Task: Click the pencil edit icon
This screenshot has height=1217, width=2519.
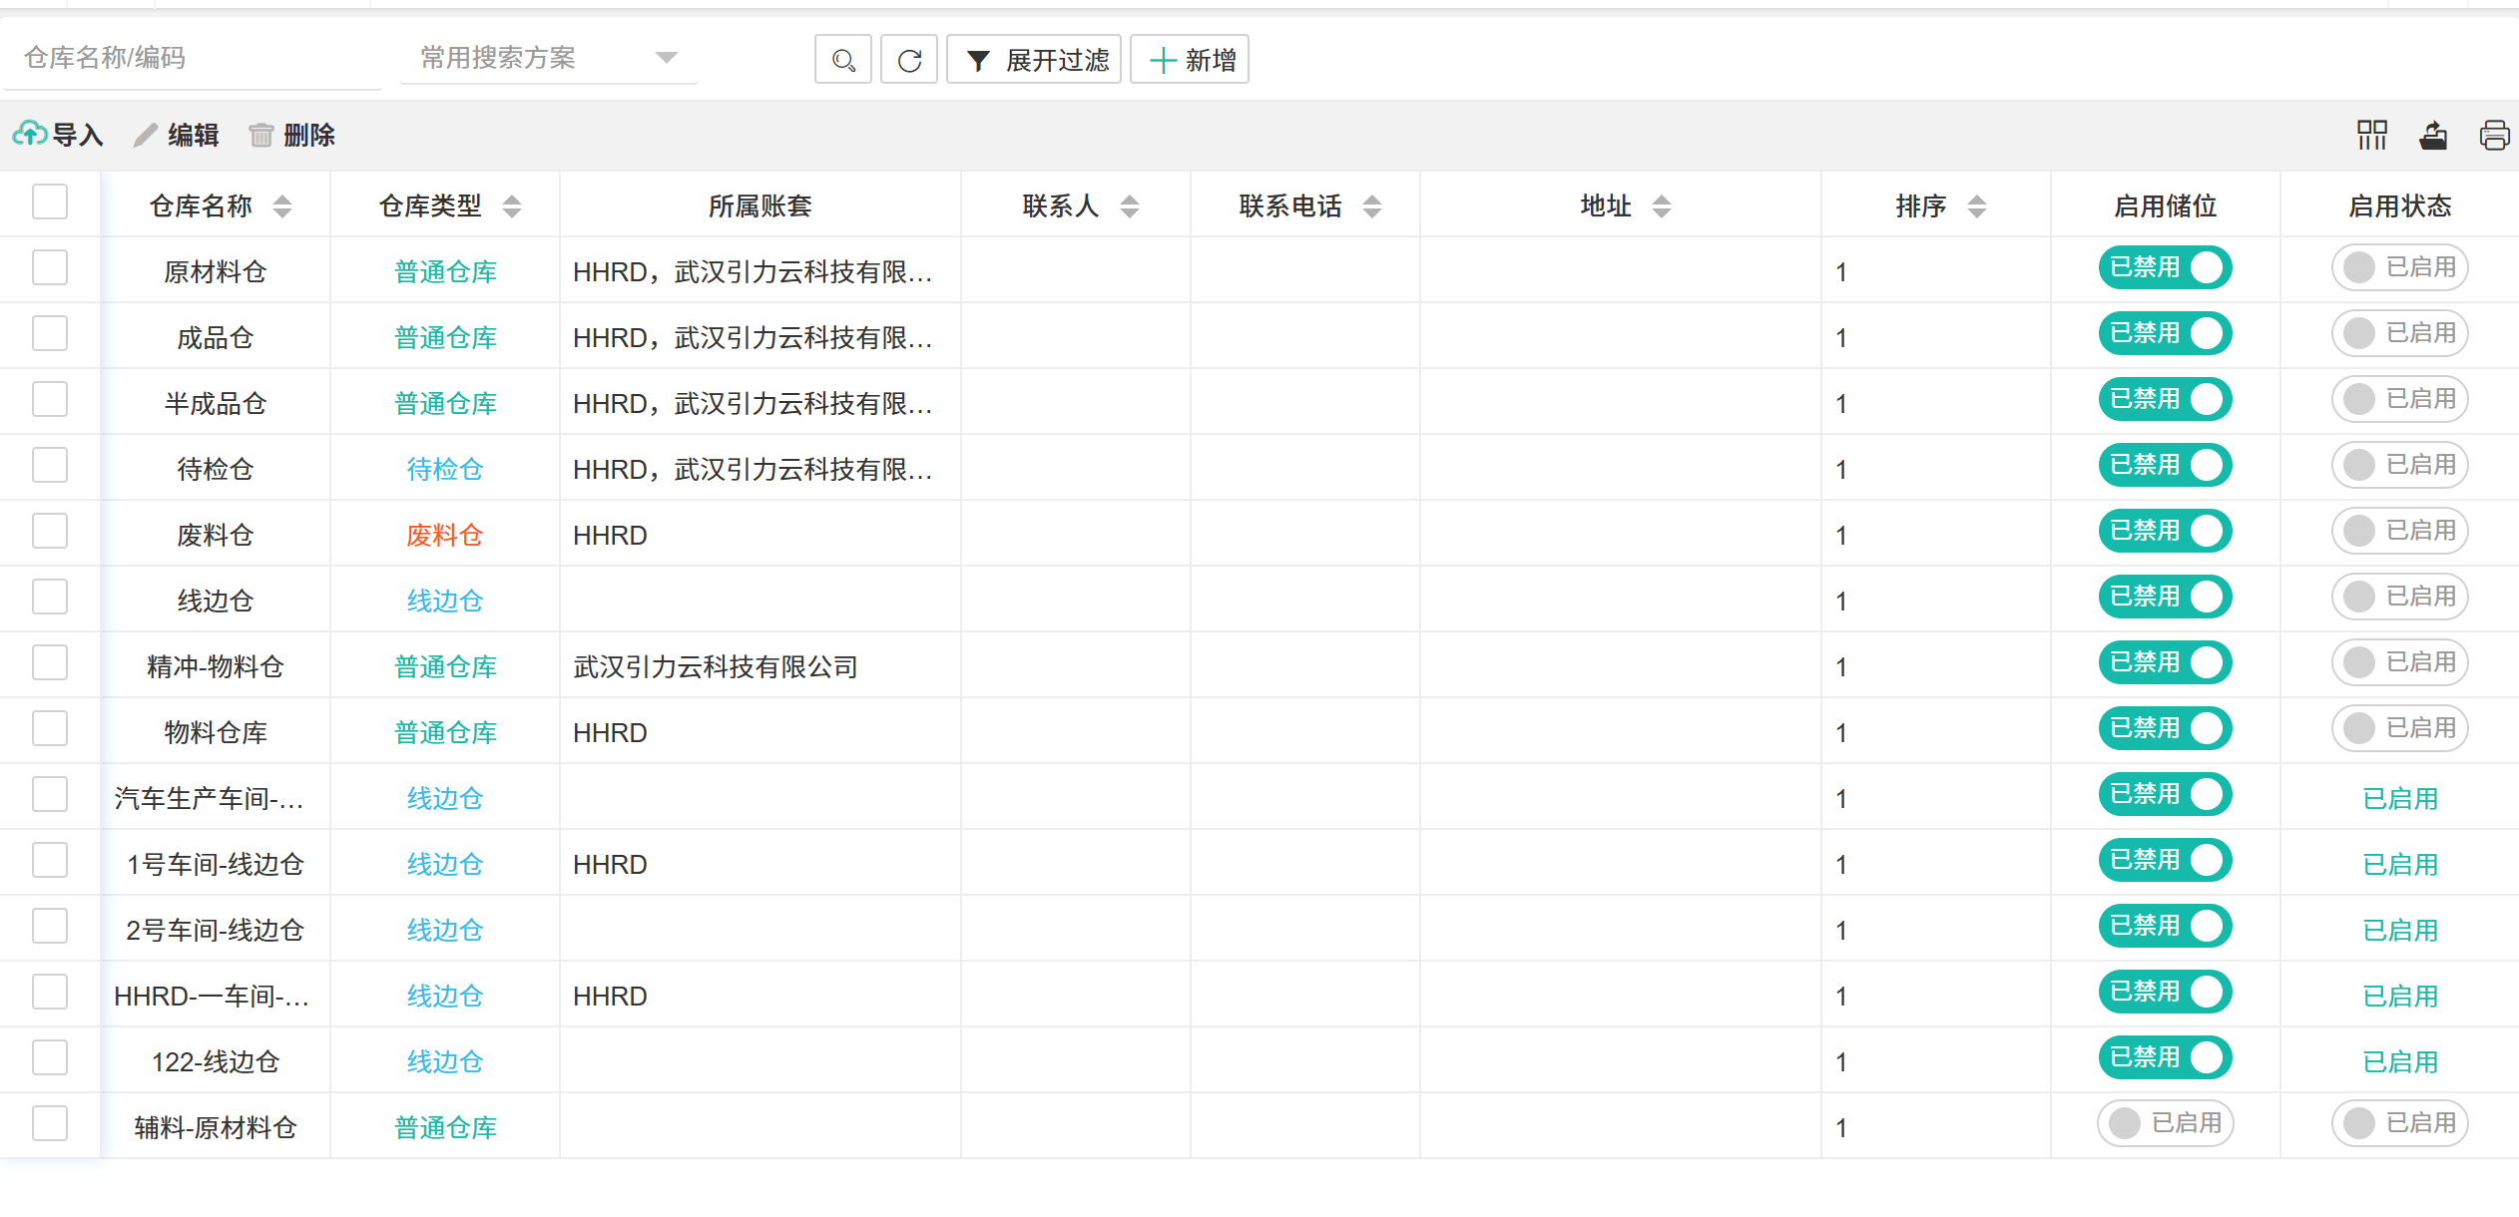Action: coord(146,135)
